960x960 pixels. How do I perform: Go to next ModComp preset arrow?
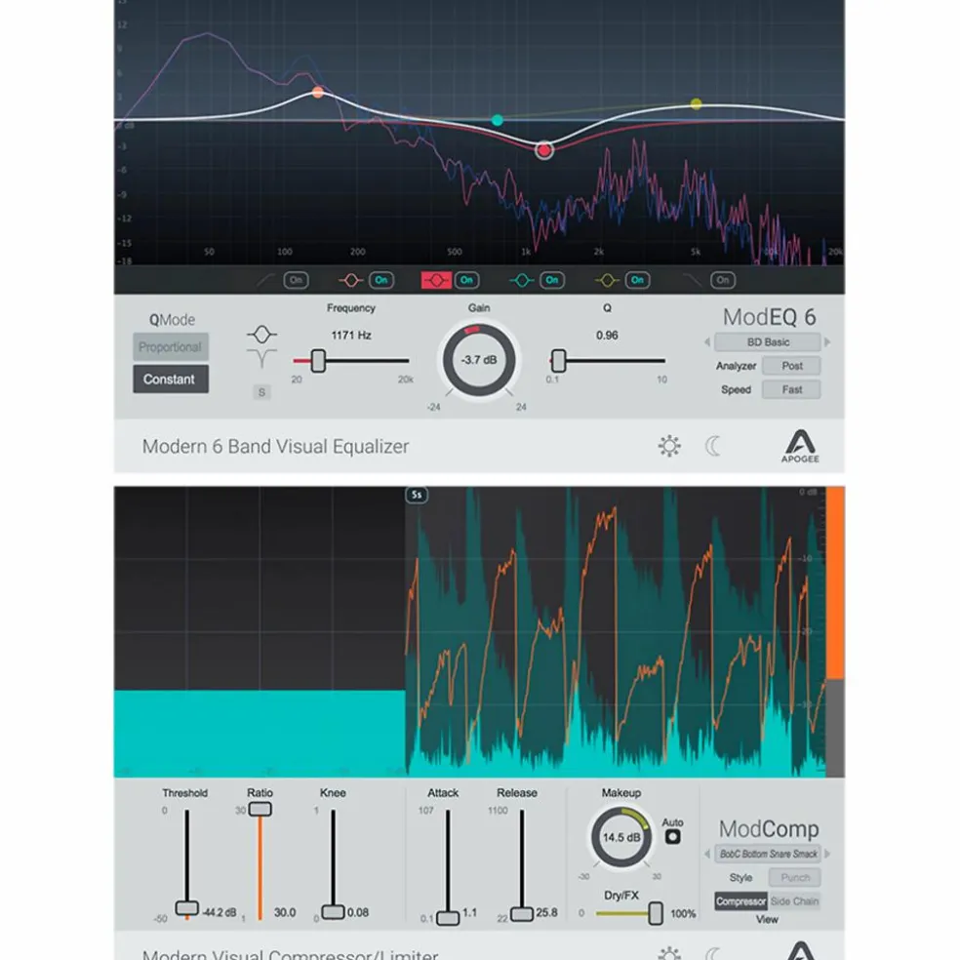(x=827, y=854)
